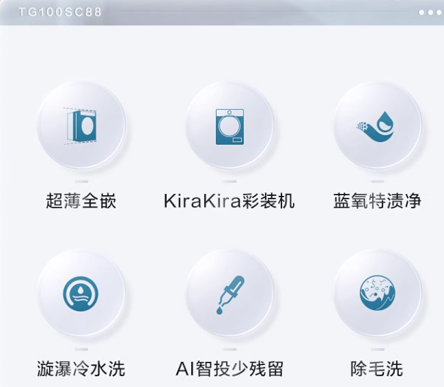Toggle indicator dash under 超薄全嵌 icon
This screenshot has height=387, width=444.
click(x=81, y=182)
